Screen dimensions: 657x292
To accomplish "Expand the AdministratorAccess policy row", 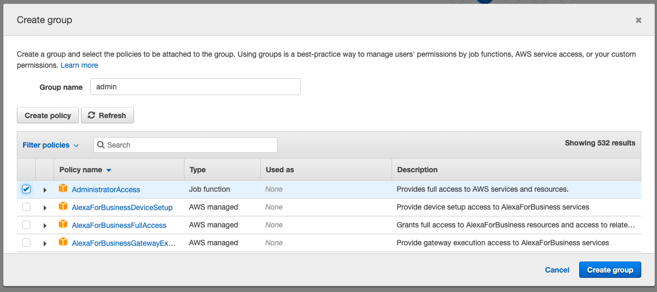I will (45, 190).
